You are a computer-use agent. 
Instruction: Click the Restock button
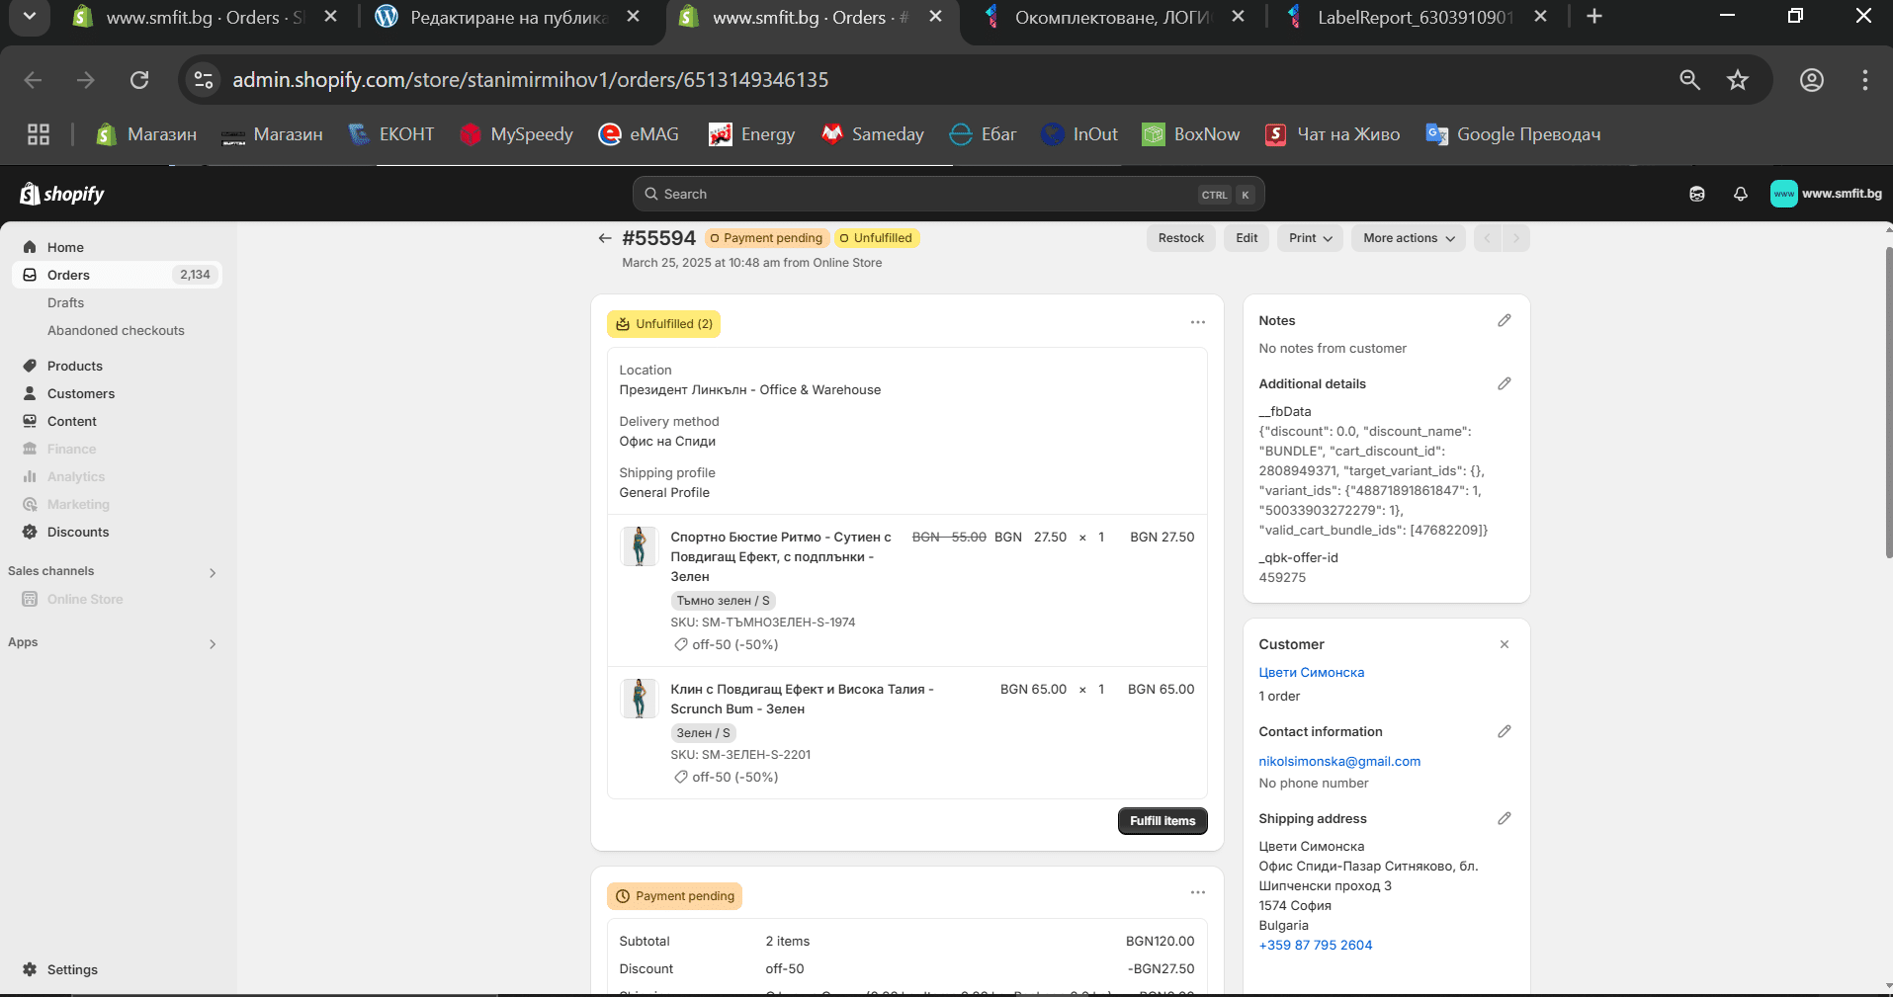coord(1180,238)
